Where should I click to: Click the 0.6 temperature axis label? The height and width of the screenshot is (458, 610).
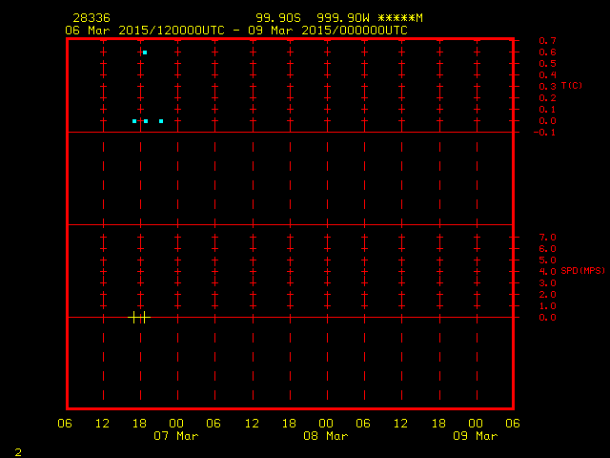(547, 52)
